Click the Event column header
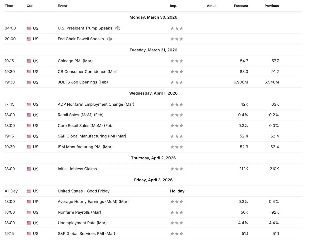The image size is (310, 240). tap(62, 6)
